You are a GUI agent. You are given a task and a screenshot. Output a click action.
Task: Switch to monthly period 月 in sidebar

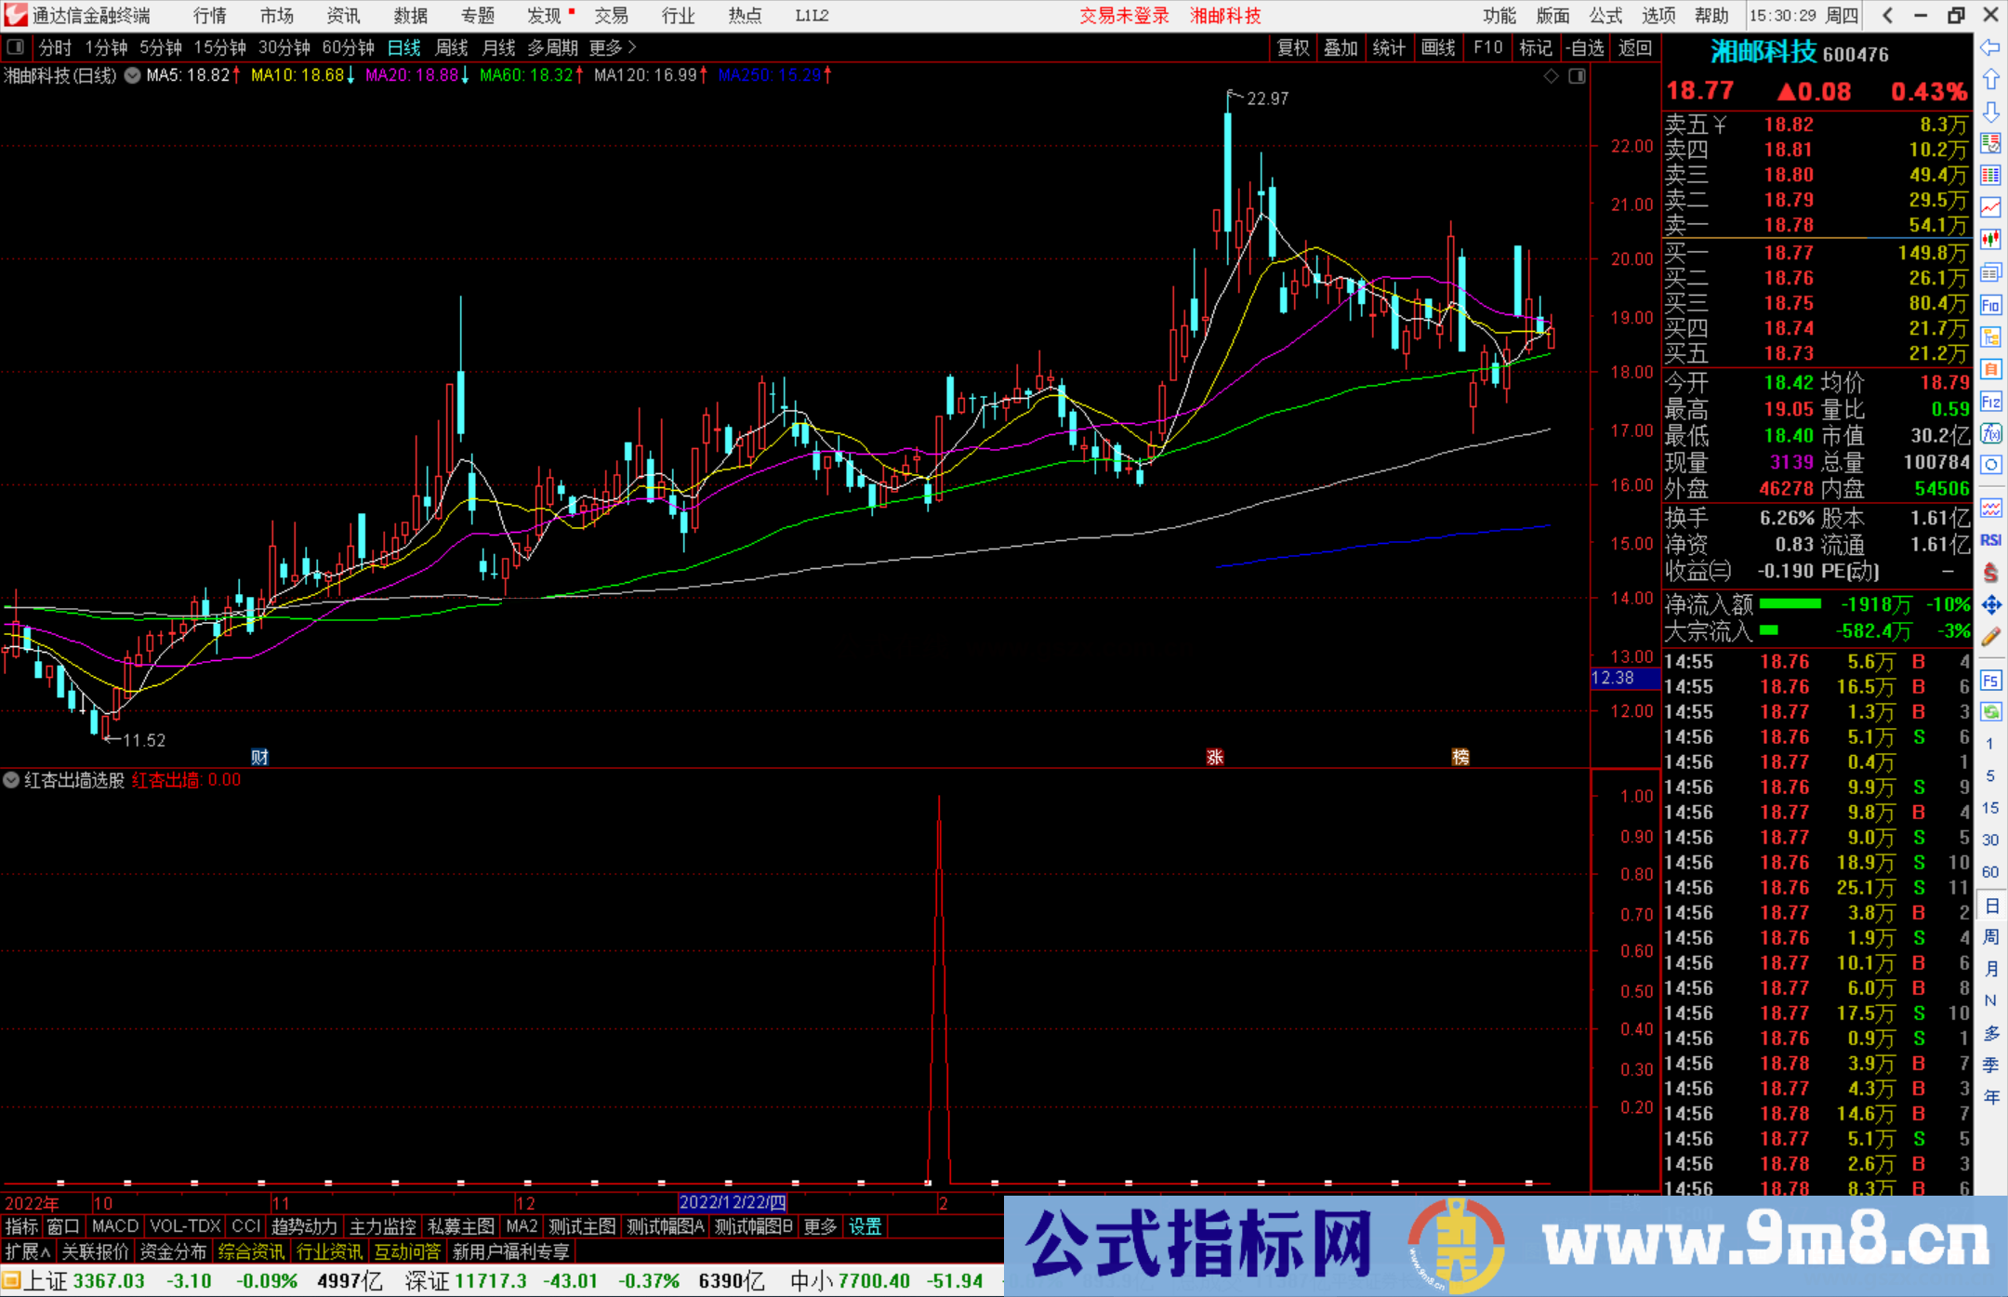coord(1990,969)
